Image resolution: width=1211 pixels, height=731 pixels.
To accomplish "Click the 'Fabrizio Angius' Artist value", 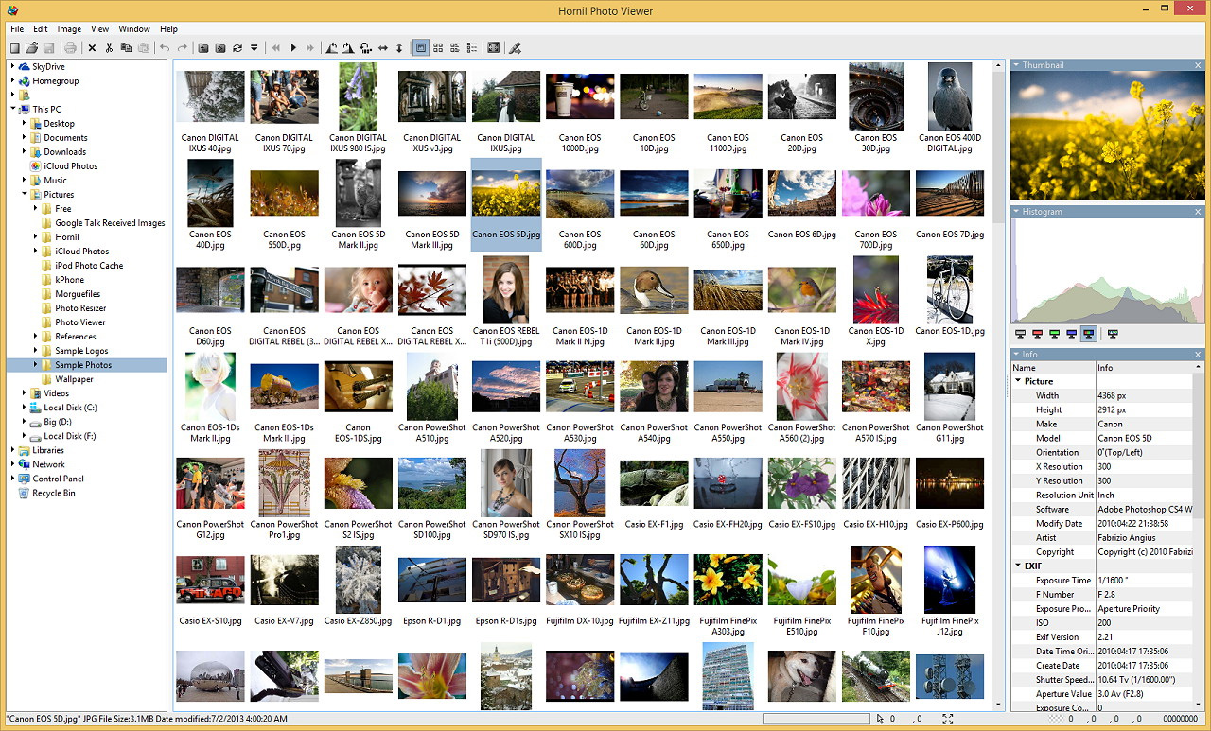I will coord(1127,538).
